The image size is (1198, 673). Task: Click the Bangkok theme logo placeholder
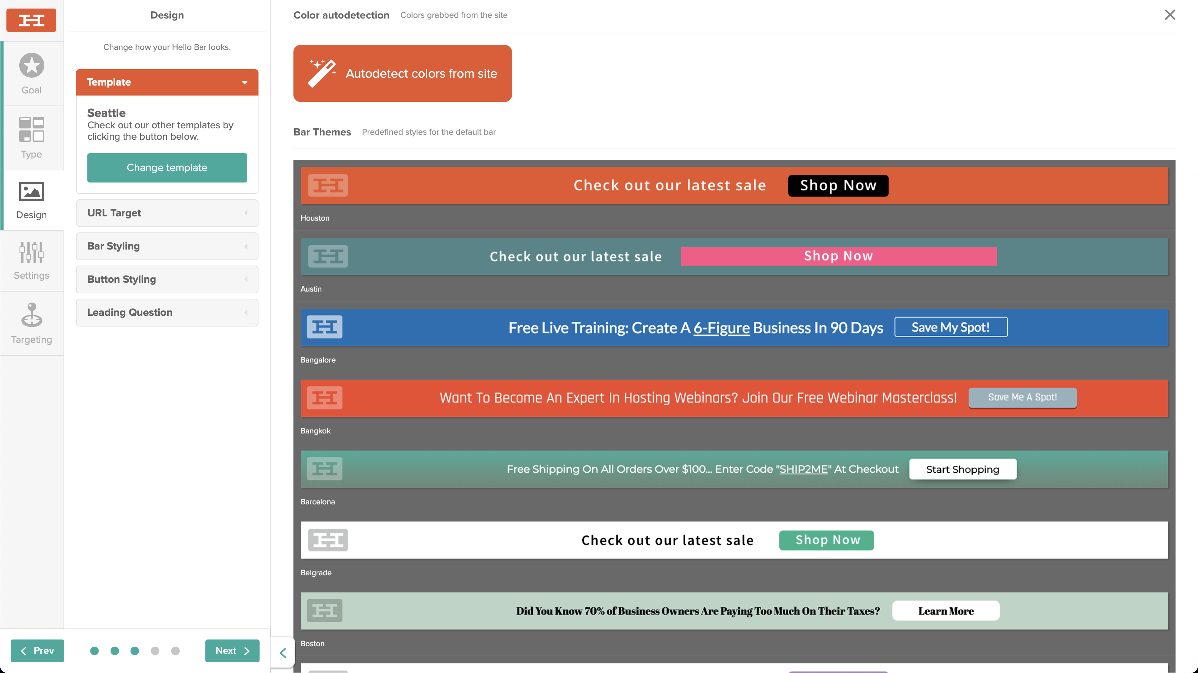[324, 398]
